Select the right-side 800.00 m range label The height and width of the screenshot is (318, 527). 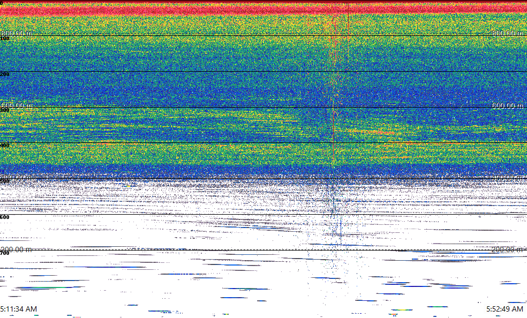(x=508, y=33)
